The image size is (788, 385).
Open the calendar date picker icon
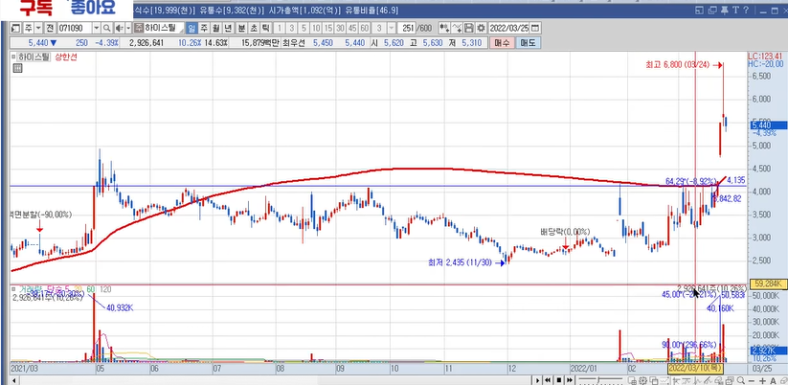tap(535, 28)
